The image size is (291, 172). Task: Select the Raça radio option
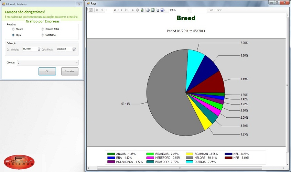pos(13,35)
